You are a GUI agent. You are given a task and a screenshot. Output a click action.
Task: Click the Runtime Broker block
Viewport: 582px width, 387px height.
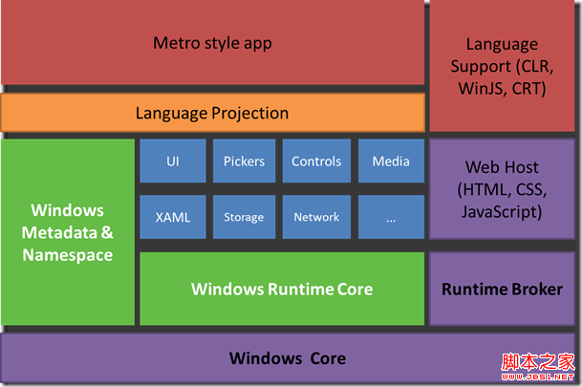click(x=502, y=289)
